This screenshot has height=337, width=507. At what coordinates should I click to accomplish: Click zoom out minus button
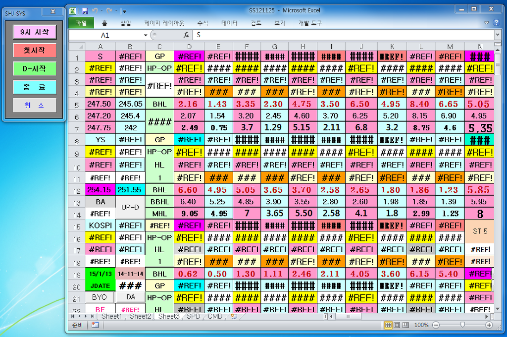[x=436, y=325]
